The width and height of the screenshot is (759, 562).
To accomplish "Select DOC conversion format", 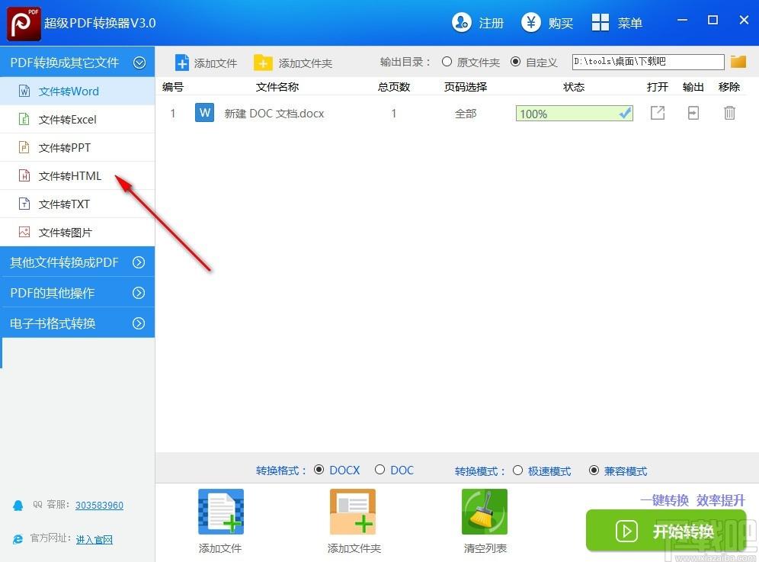I will (380, 470).
